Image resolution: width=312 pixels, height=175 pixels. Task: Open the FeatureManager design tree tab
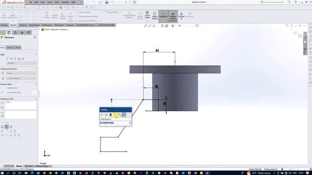tap(3, 33)
